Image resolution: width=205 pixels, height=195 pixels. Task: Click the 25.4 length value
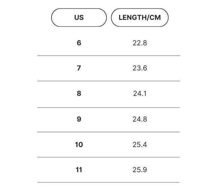tap(140, 145)
